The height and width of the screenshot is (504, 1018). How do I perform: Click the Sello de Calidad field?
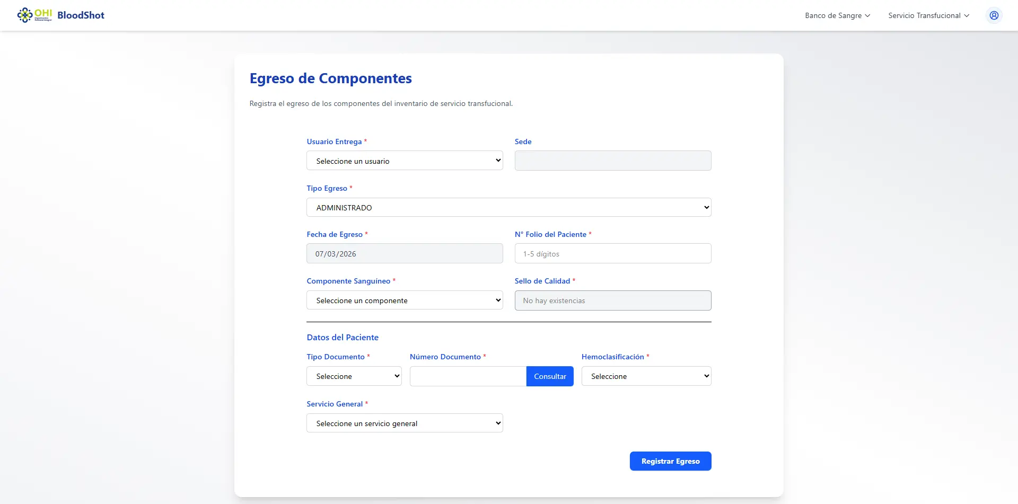(613, 300)
